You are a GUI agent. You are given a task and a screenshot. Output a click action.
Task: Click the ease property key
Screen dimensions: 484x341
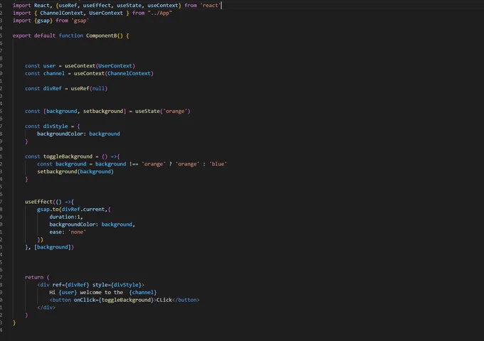[56, 232]
